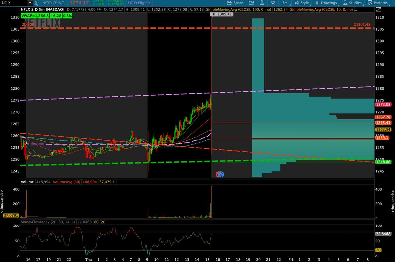Screen dimensions: 395x262
Task: Click the Volume study label
Action: 27,182
